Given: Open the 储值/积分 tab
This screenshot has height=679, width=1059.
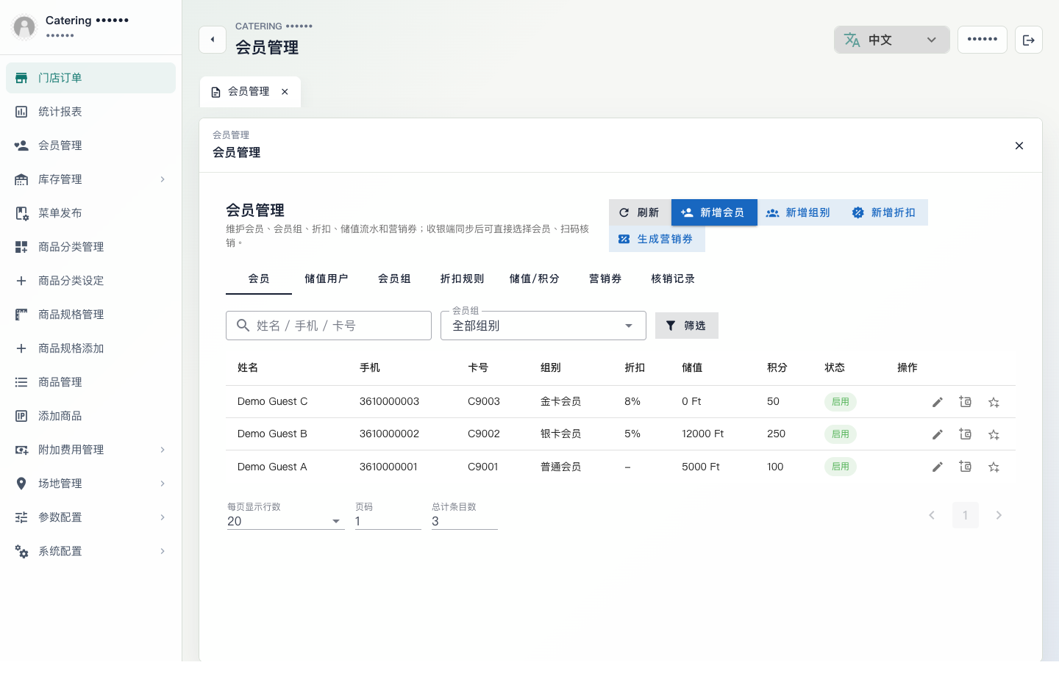Looking at the screenshot, I should click(x=535, y=279).
